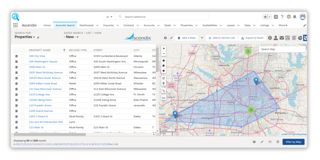Image resolution: width=320 pixels, height=160 pixels.
Task: Click the plus circle icon beside Add a Note
Action: pyautogui.click(x=165, y=38)
